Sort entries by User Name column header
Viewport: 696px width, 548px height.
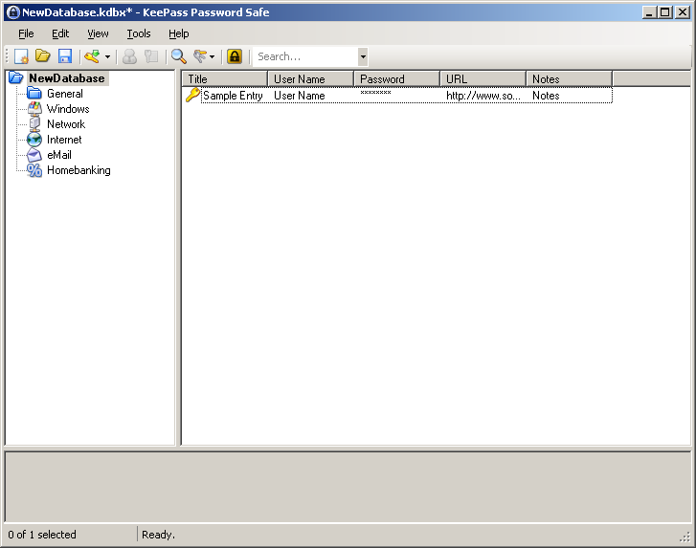coord(311,79)
